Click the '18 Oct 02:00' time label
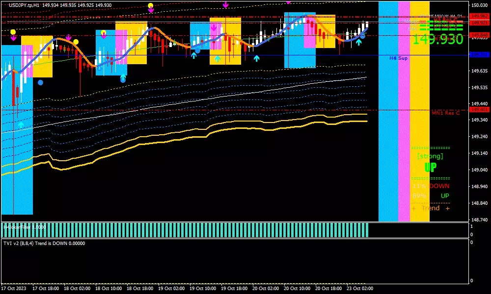The width and height of the screenshot is (491, 294). pos(78,289)
